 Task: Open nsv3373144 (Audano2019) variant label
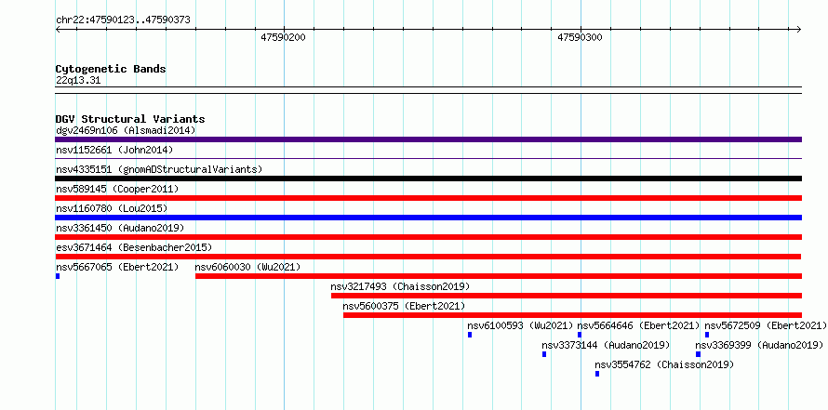(606, 345)
